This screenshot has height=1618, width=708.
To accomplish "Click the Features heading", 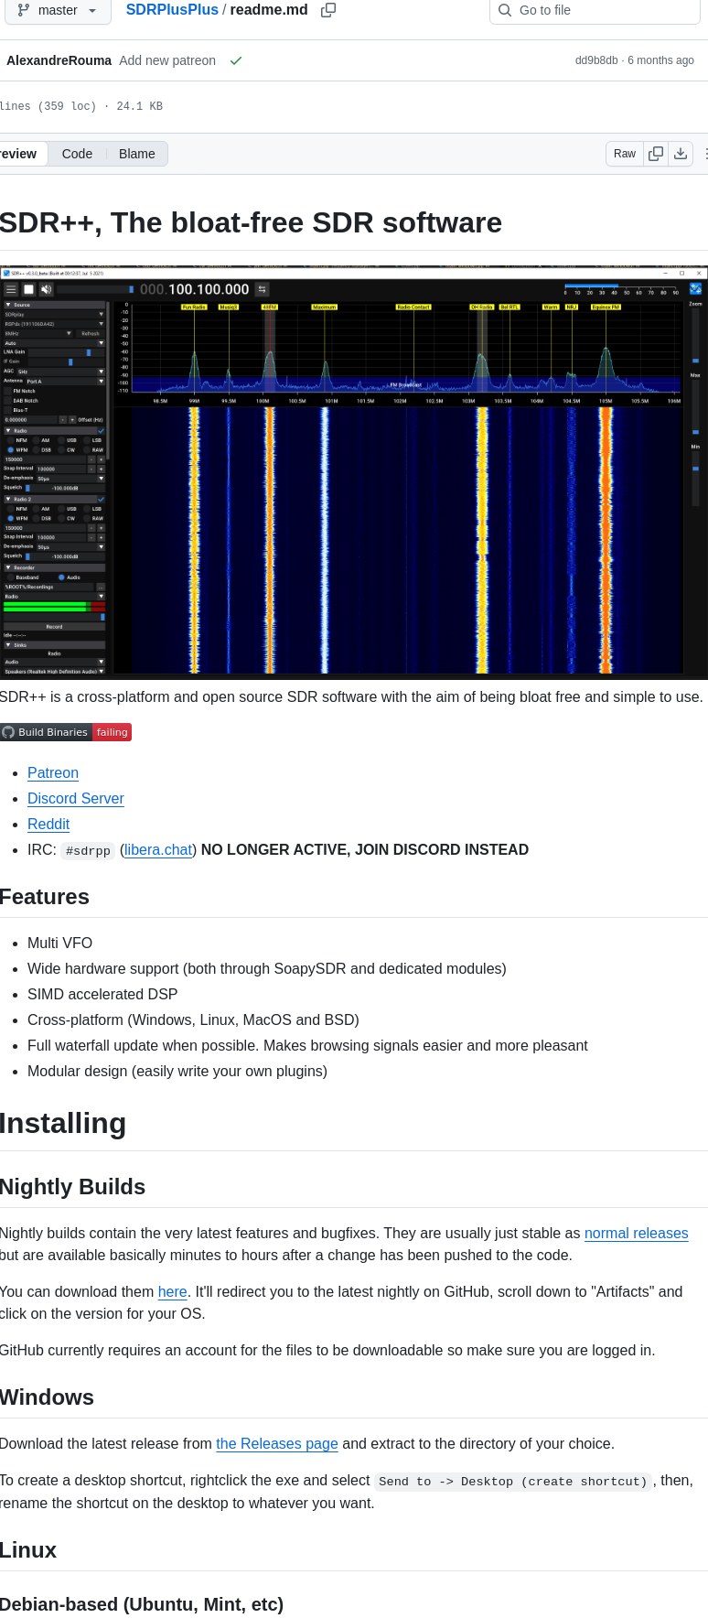I will pos(44,897).
